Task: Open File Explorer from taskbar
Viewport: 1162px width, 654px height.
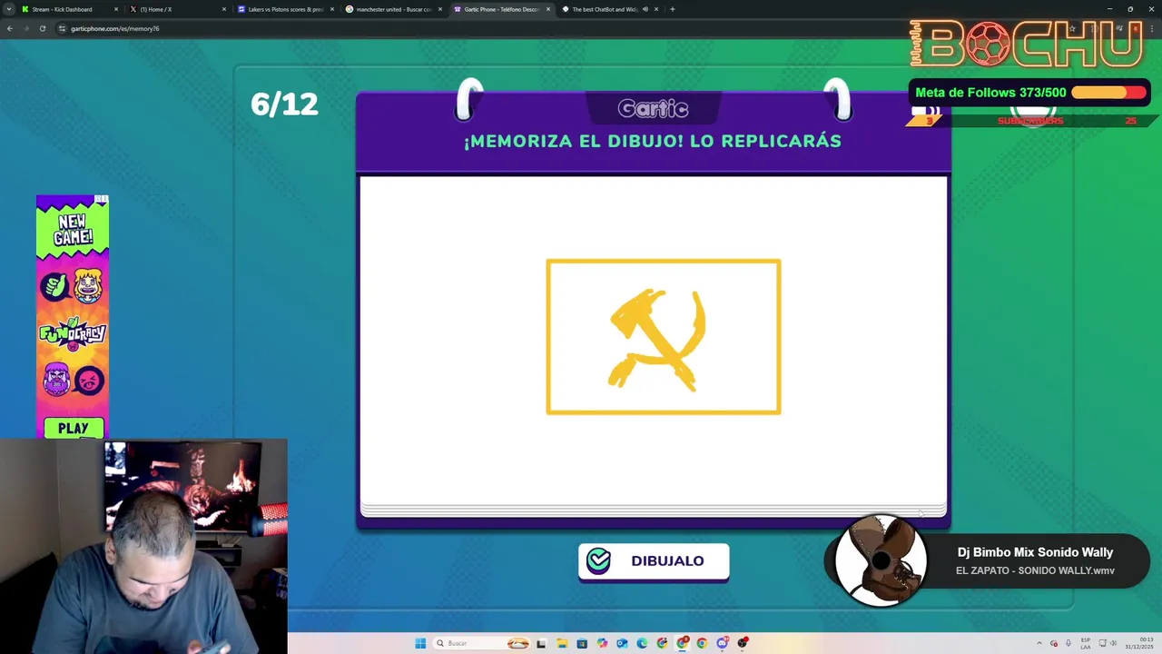Action: 562,643
